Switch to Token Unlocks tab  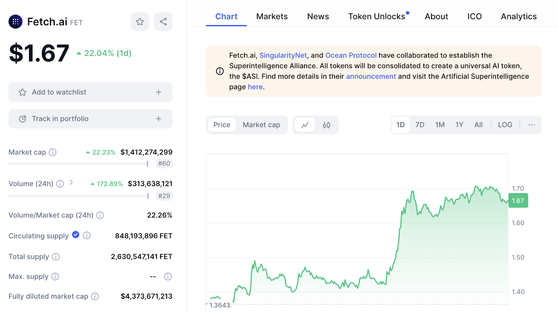(376, 16)
